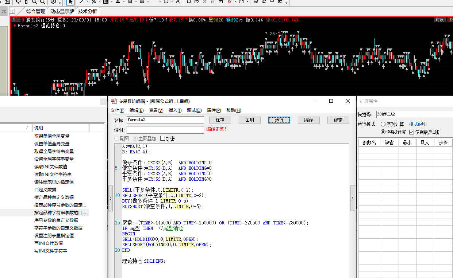Viewport: 453px width, 278px height.
Task: Click the 说明 column header
Action: point(61,128)
